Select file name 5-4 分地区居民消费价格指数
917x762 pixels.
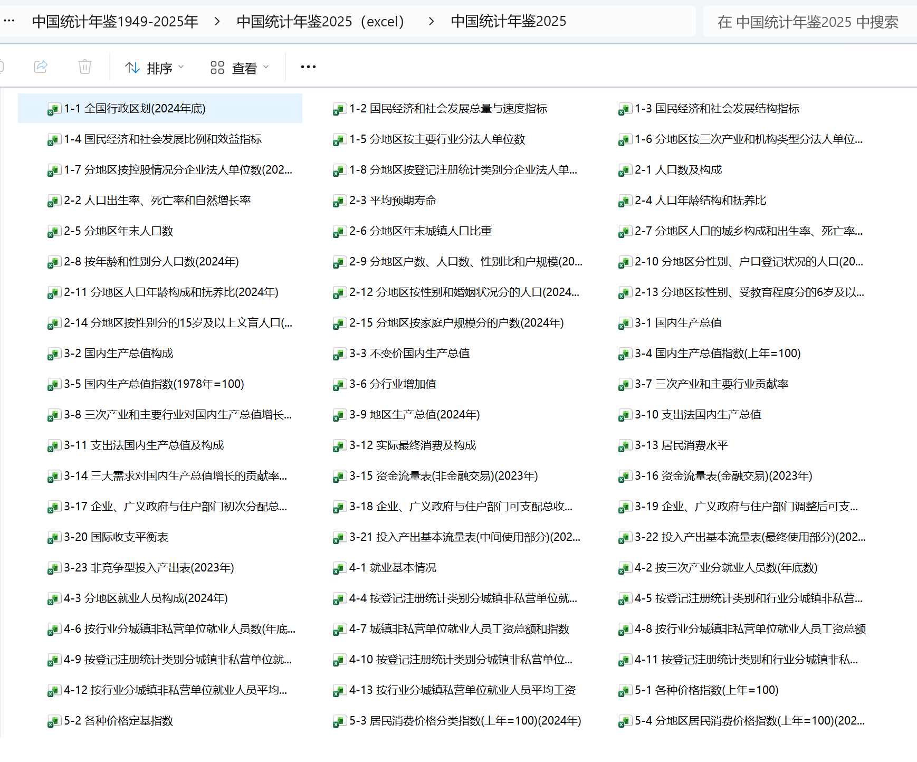tap(750, 721)
